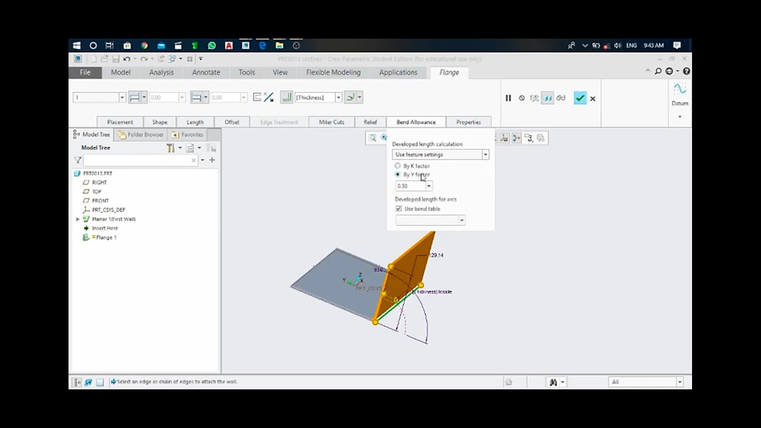Select the Insert Here marker
The width and height of the screenshot is (761, 428).
(x=105, y=228)
